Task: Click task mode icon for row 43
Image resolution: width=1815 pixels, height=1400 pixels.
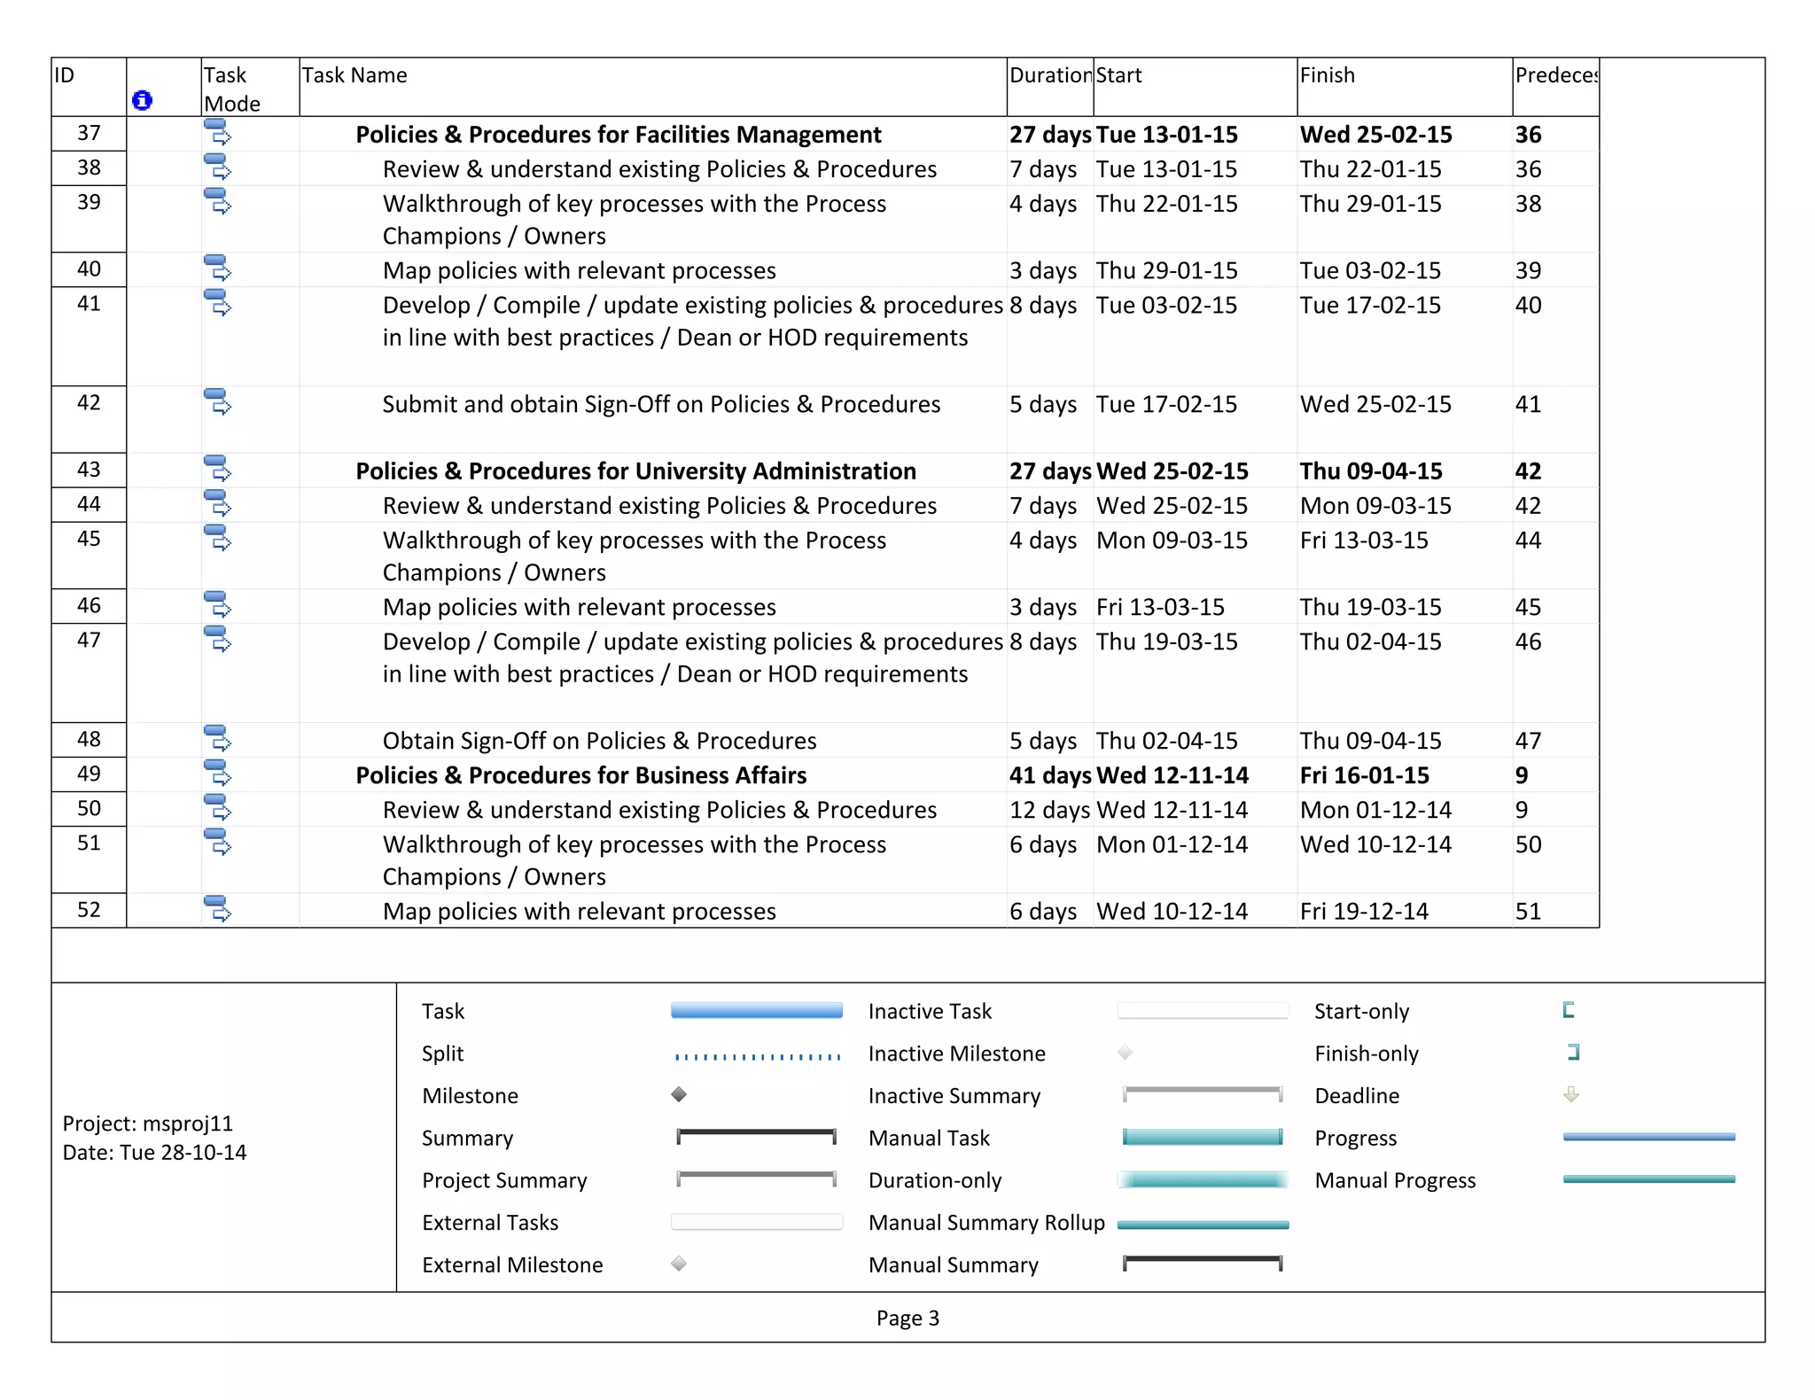Action: (x=218, y=470)
